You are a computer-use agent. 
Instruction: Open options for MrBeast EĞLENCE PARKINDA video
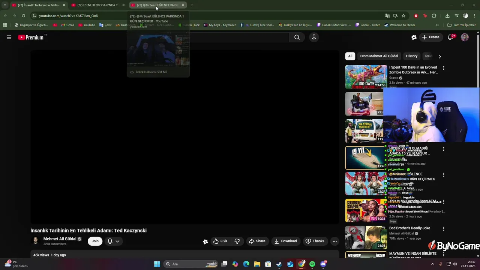(x=444, y=175)
